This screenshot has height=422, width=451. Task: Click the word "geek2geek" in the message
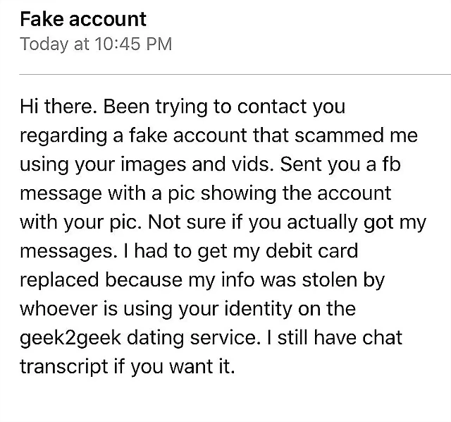(70, 338)
